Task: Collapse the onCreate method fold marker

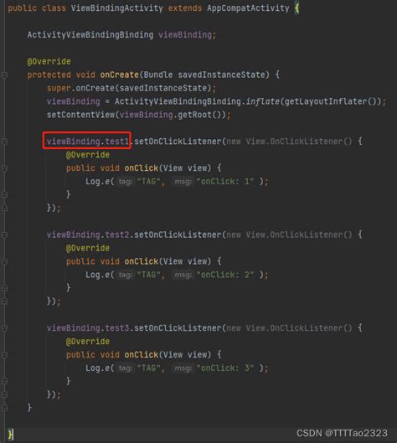Action: pos(4,75)
